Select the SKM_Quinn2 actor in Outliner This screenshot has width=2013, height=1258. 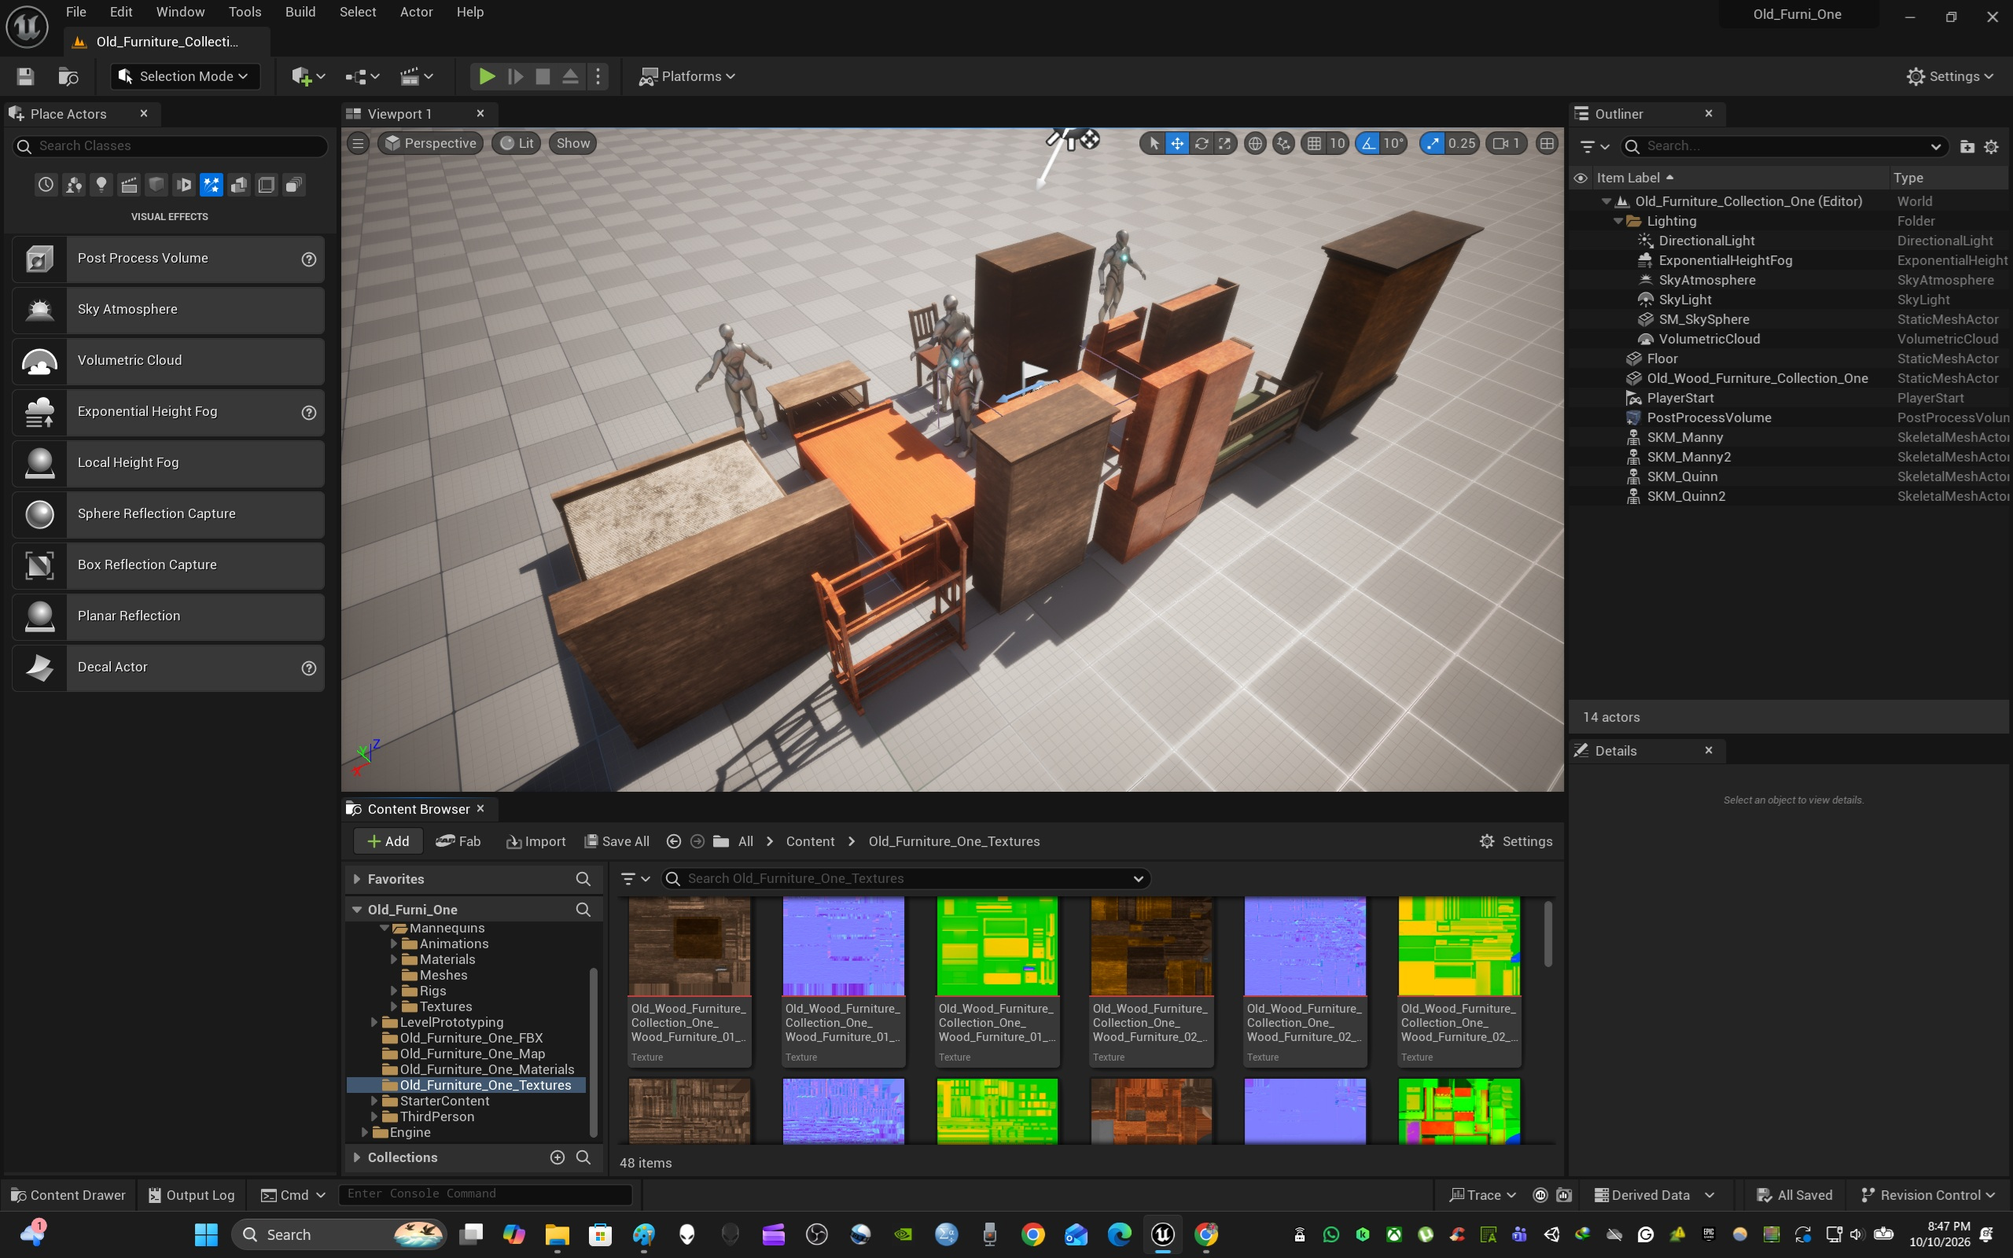[x=1788, y=496]
